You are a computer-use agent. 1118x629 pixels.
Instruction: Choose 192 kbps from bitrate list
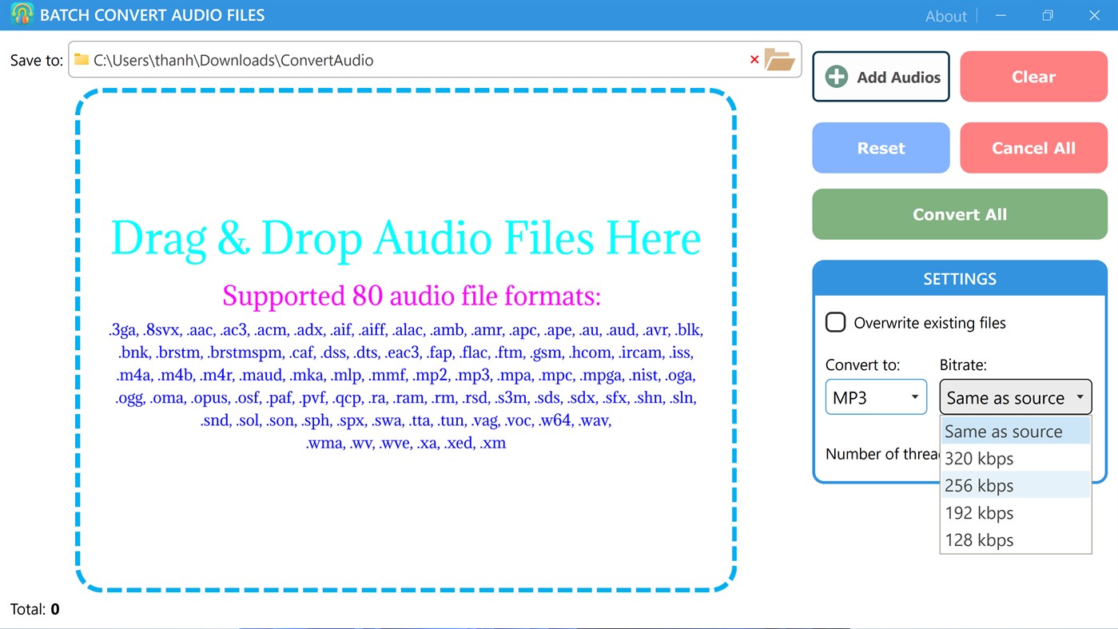pyautogui.click(x=1016, y=513)
